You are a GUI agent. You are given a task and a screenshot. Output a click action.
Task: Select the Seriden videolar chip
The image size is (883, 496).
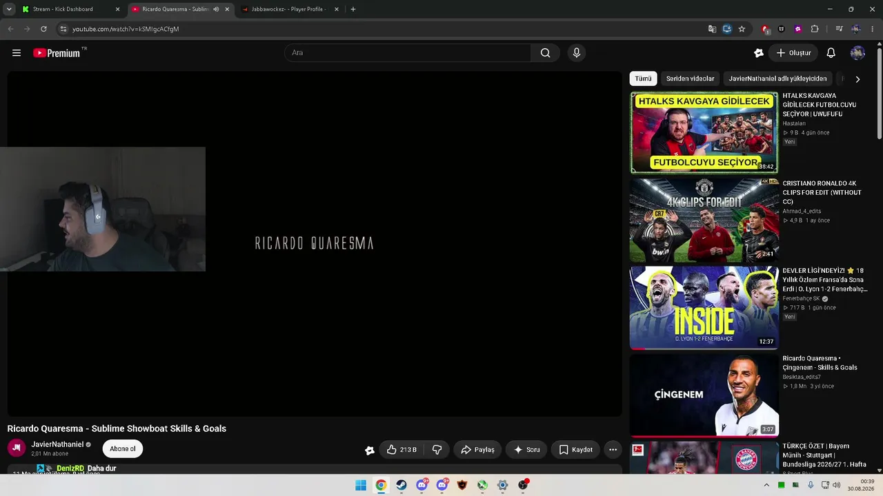690,79
